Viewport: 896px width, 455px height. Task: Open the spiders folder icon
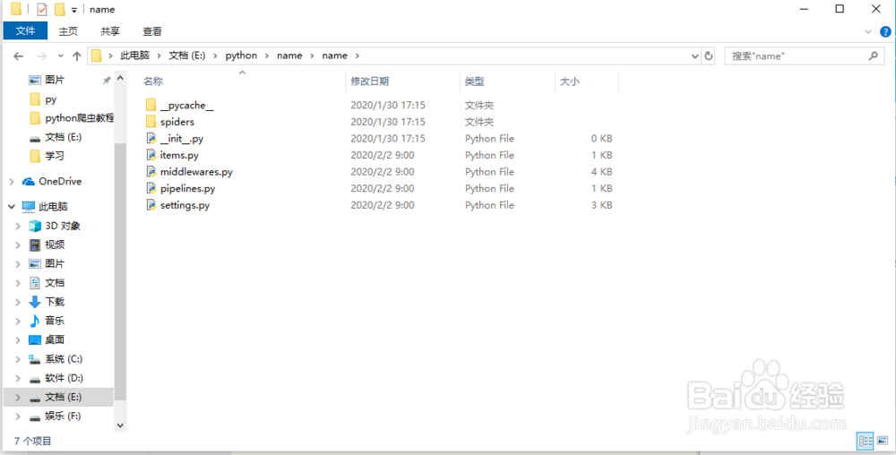(x=151, y=122)
